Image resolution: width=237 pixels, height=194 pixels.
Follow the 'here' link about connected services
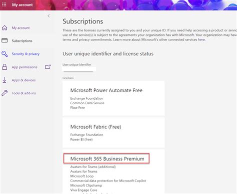tap(201, 39)
